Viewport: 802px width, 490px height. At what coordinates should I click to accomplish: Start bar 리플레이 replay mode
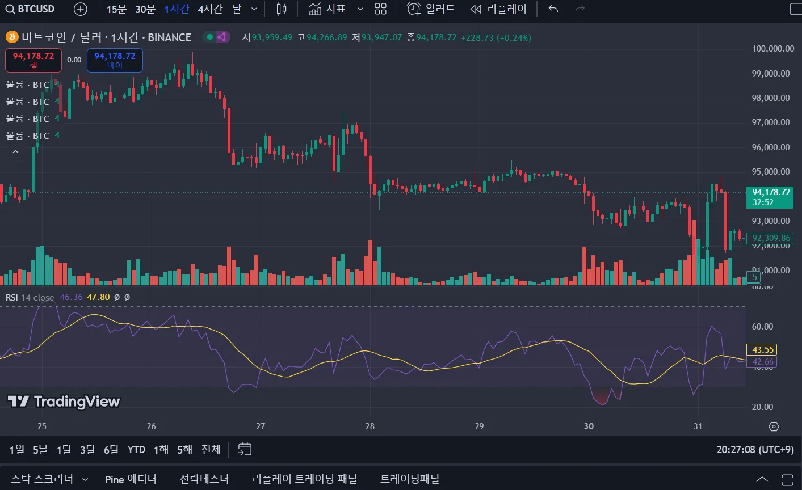498,9
